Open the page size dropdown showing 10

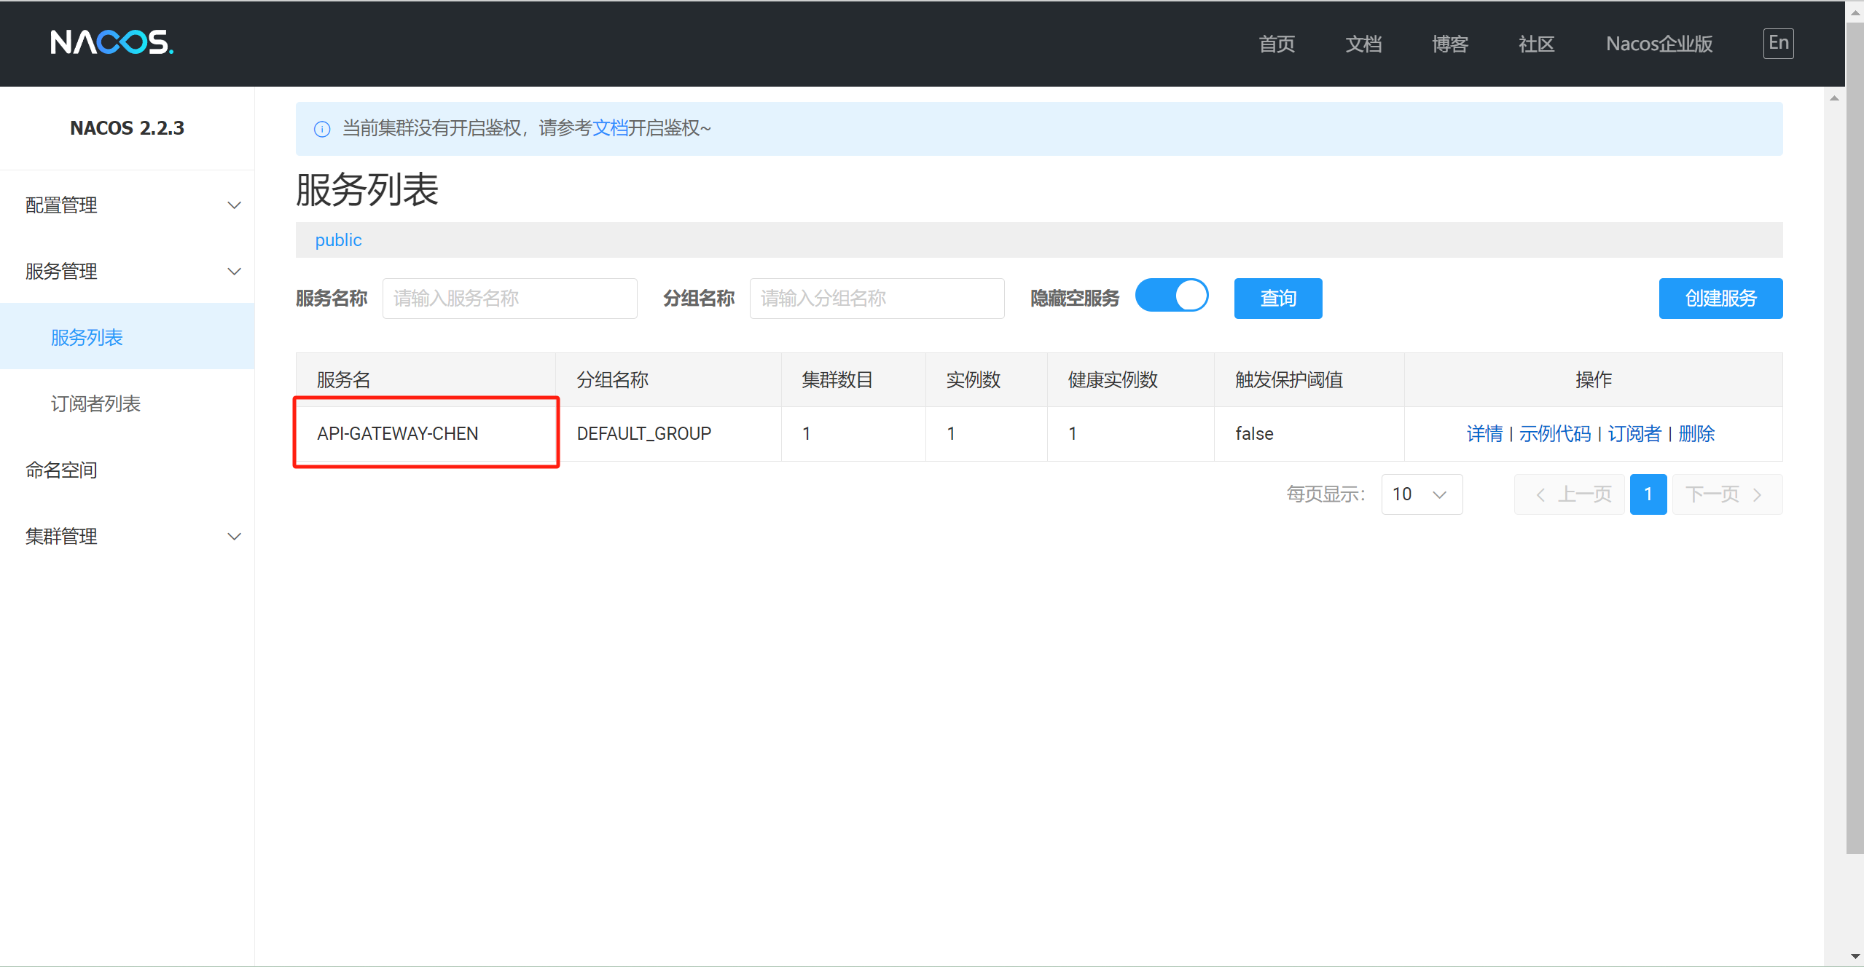pyautogui.click(x=1420, y=494)
